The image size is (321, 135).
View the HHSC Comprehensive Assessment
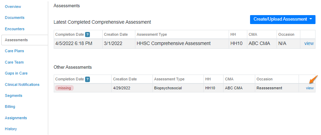pos(309,44)
